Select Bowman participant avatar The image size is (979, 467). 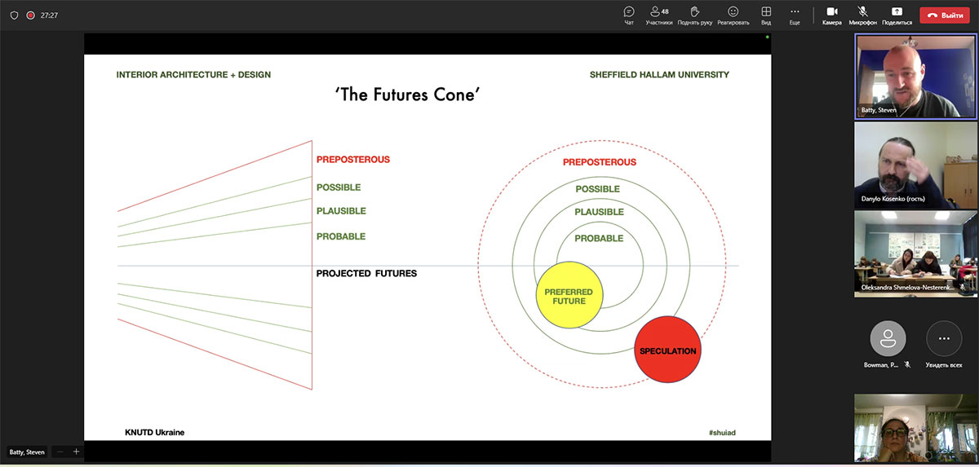click(888, 338)
